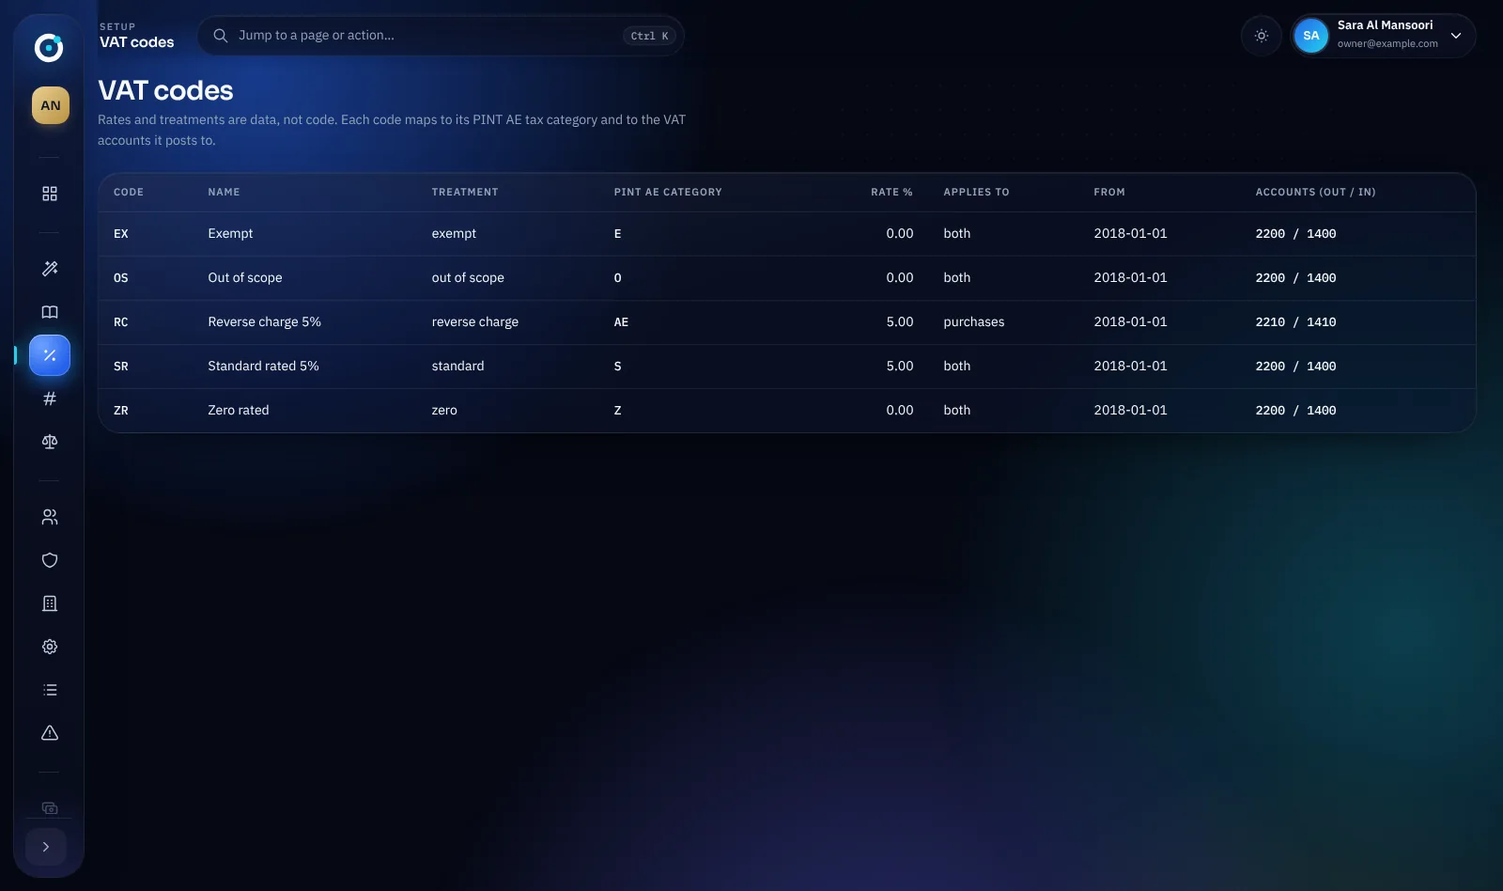Select the Reverse charge 5% row
This screenshot has height=891, width=1503.
pyautogui.click(x=787, y=322)
